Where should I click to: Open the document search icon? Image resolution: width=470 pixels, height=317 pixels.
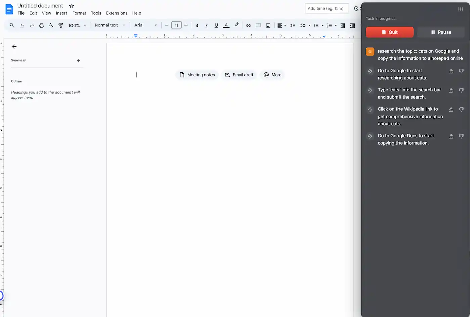pyautogui.click(x=12, y=25)
